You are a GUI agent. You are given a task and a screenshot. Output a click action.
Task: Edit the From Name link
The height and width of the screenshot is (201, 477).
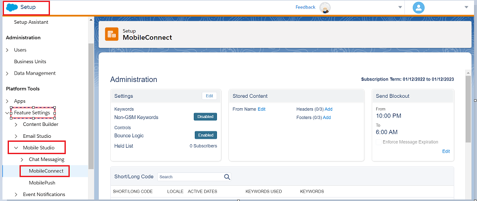pos(261,109)
